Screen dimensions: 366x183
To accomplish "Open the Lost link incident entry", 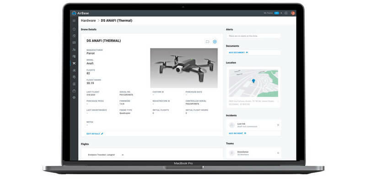I will 253,125.
